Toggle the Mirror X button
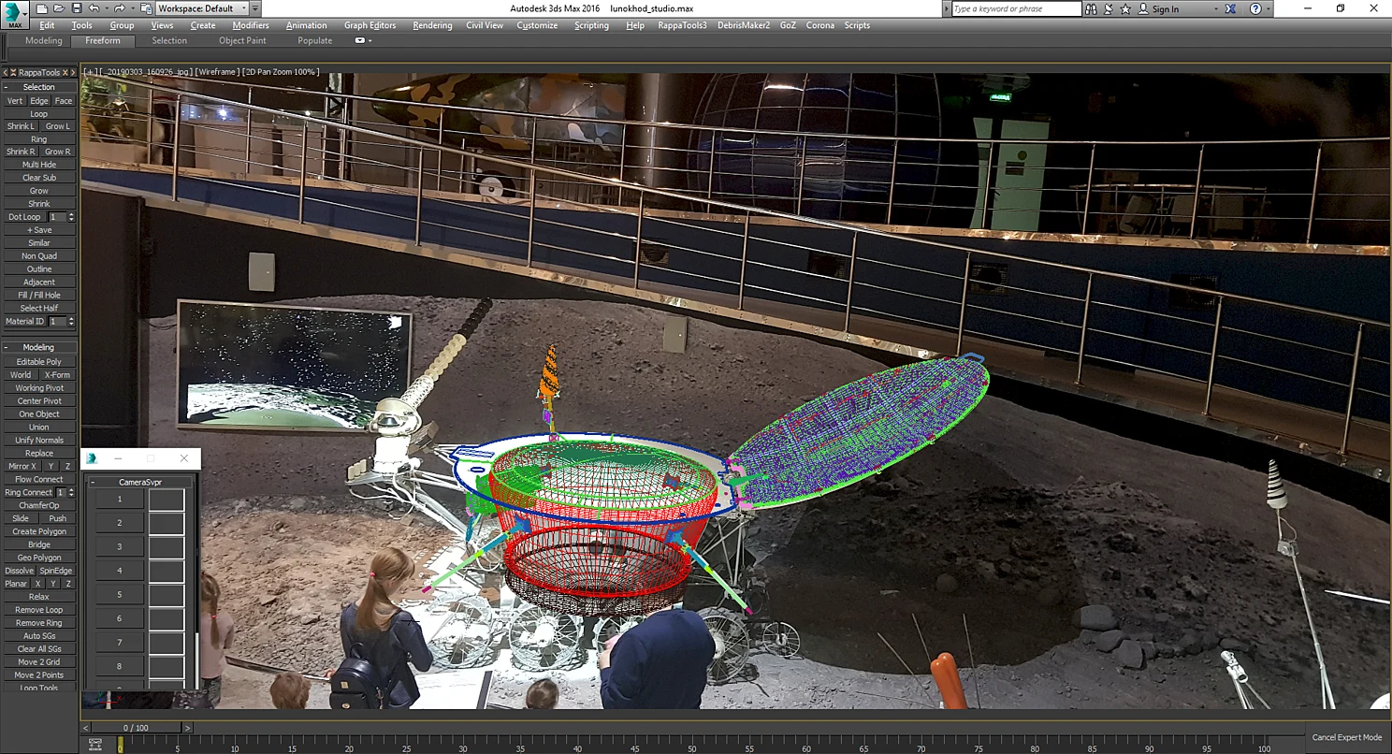Screen dimensions: 1392x754 click(x=22, y=466)
